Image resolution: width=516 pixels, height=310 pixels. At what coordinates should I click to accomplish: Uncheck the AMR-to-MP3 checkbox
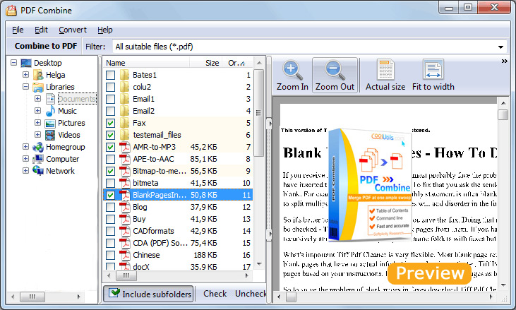111,147
